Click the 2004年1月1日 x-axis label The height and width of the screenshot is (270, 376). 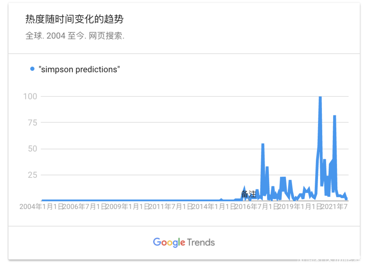coord(41,207)
